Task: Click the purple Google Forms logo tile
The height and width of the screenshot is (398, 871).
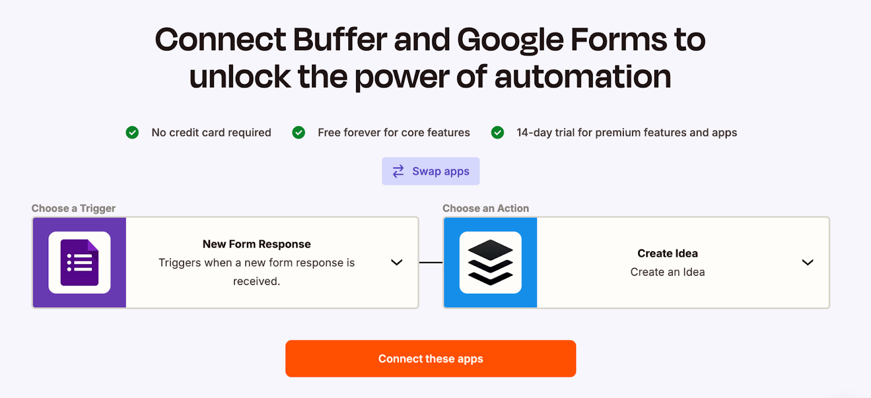Action: [x=79, y=262]
